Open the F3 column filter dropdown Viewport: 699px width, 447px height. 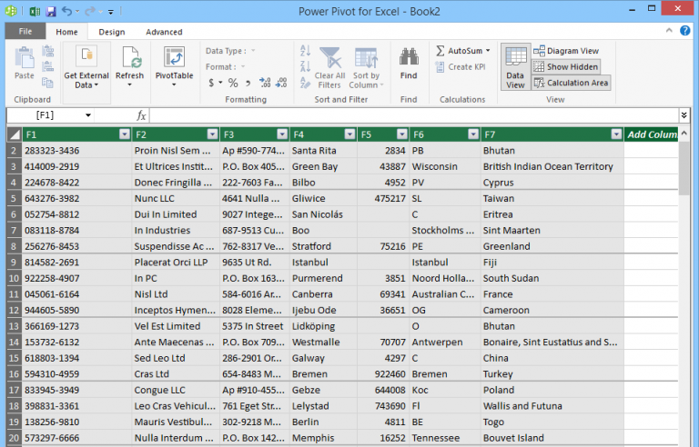click(282, 134)
